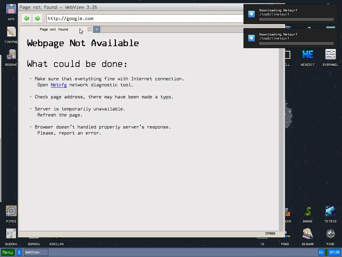342x257 pixels.
Task: Open a new tab with the plus button
Action: pyautogui.click(x=97, y=29)
